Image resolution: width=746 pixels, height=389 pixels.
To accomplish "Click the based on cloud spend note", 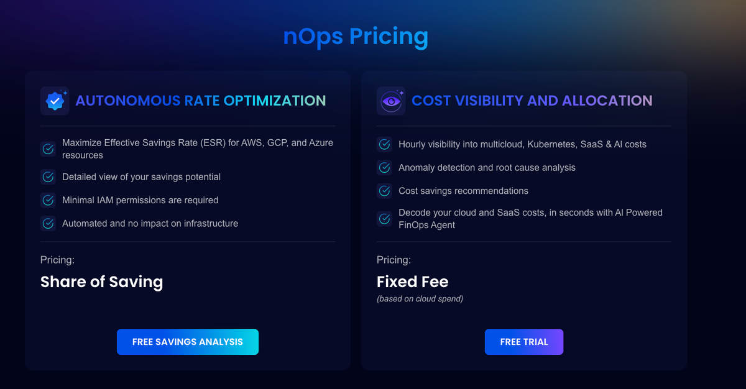I will (420, 299).
